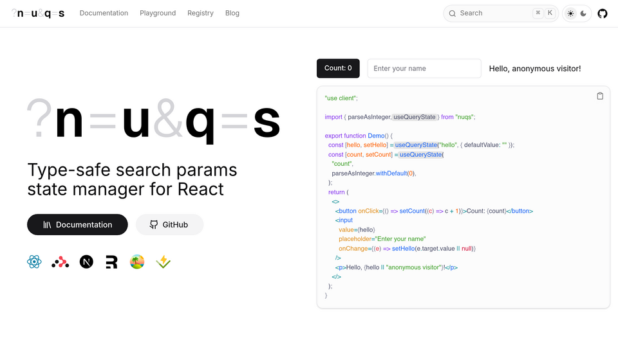
Task: Click the Count: 0 button
Action: [338, 68]
